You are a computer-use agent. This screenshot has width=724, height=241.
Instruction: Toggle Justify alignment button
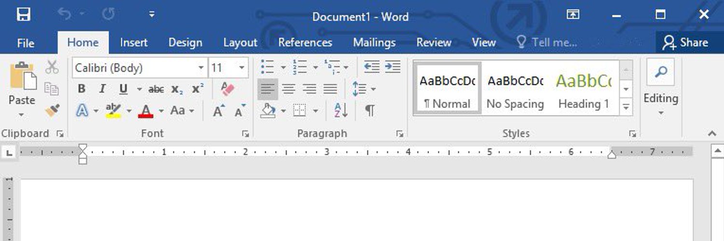tap(330, 89)
